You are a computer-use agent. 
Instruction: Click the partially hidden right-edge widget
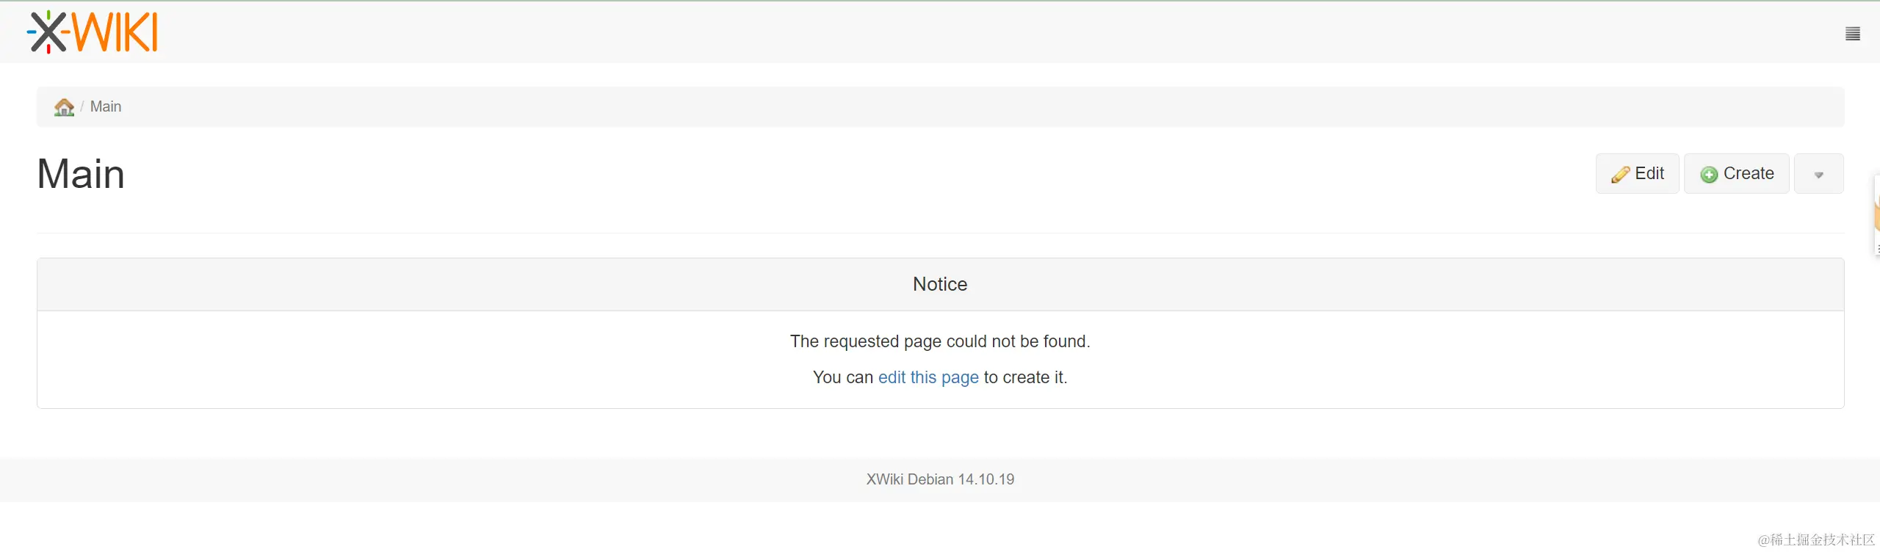point(1876,214)
